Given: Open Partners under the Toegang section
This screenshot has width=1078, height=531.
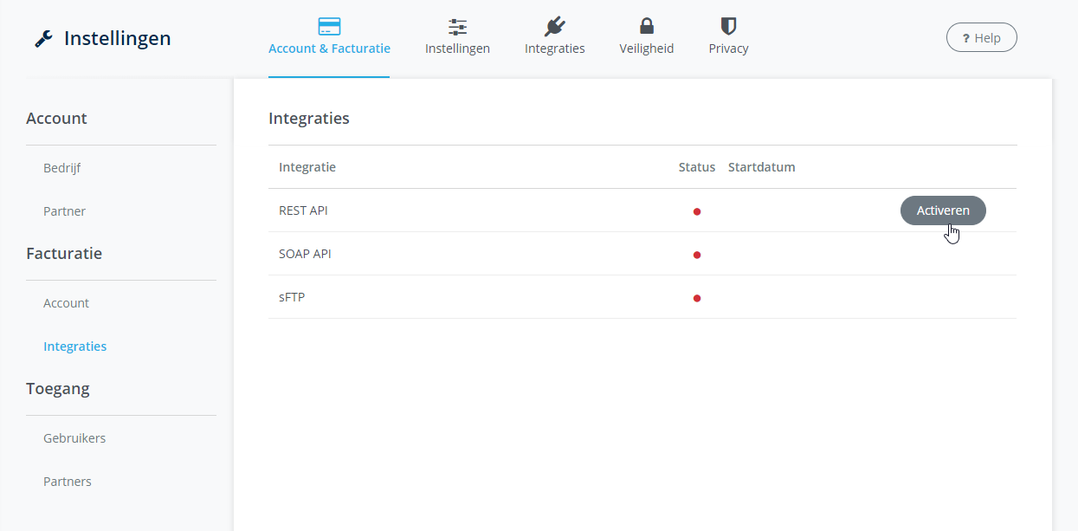Looking at the screenshot, I should click(68, 482).
